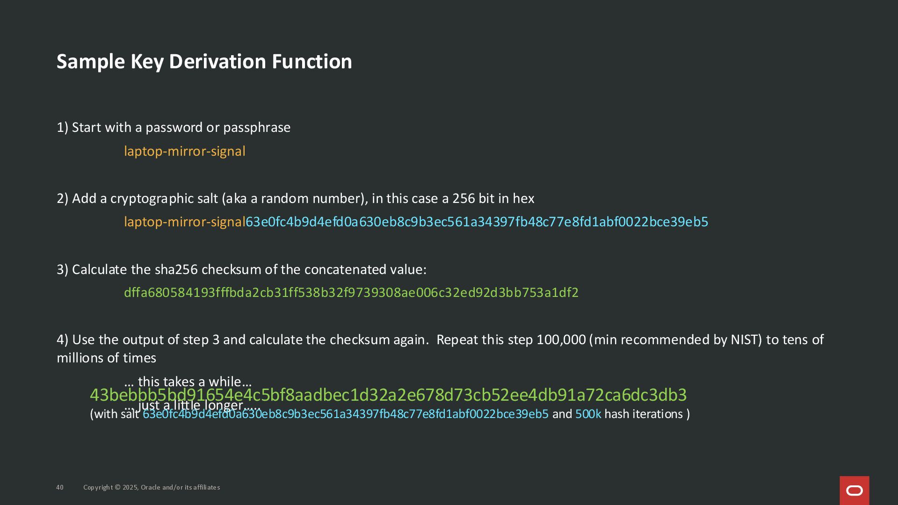This screenshot has height=505, width=898.
Task: Select the step 3 sha256 checksum sentence
Action: click(241, 269)
